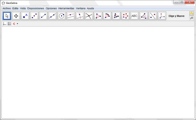Expand the point capture dropdown arrow
The width and height of the screenshot is (196, 120).
(x=17, y=24)
